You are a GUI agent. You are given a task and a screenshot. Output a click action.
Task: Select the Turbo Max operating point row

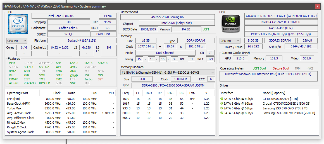[x=61, y=108]
